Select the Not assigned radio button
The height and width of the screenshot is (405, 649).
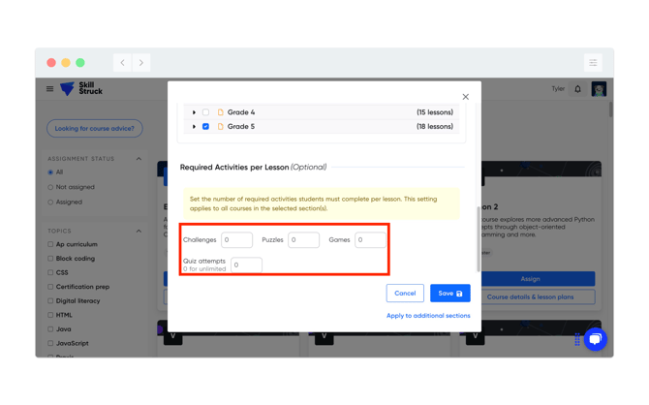(50, 187)
